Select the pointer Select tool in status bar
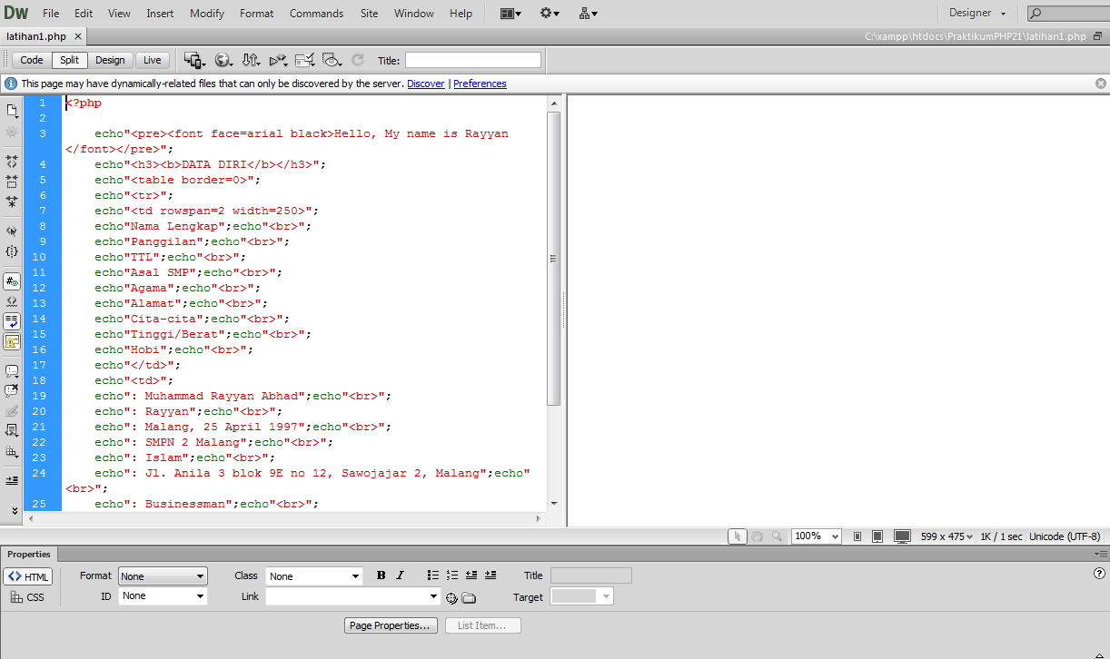1110x659 pixels. click(738, 536)
